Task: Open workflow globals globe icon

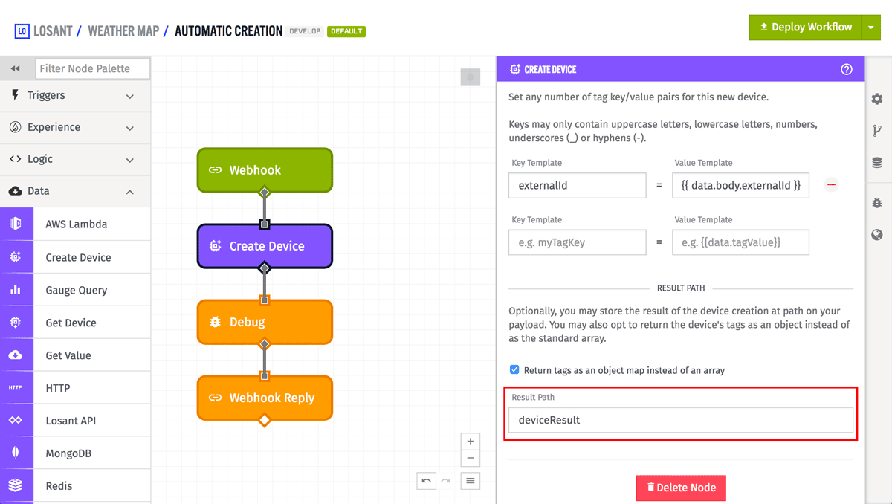Action: click(877, 235)
